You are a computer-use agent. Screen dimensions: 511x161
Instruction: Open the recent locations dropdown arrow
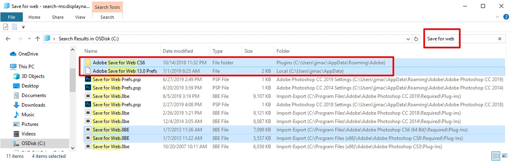[x=29, y=39]
